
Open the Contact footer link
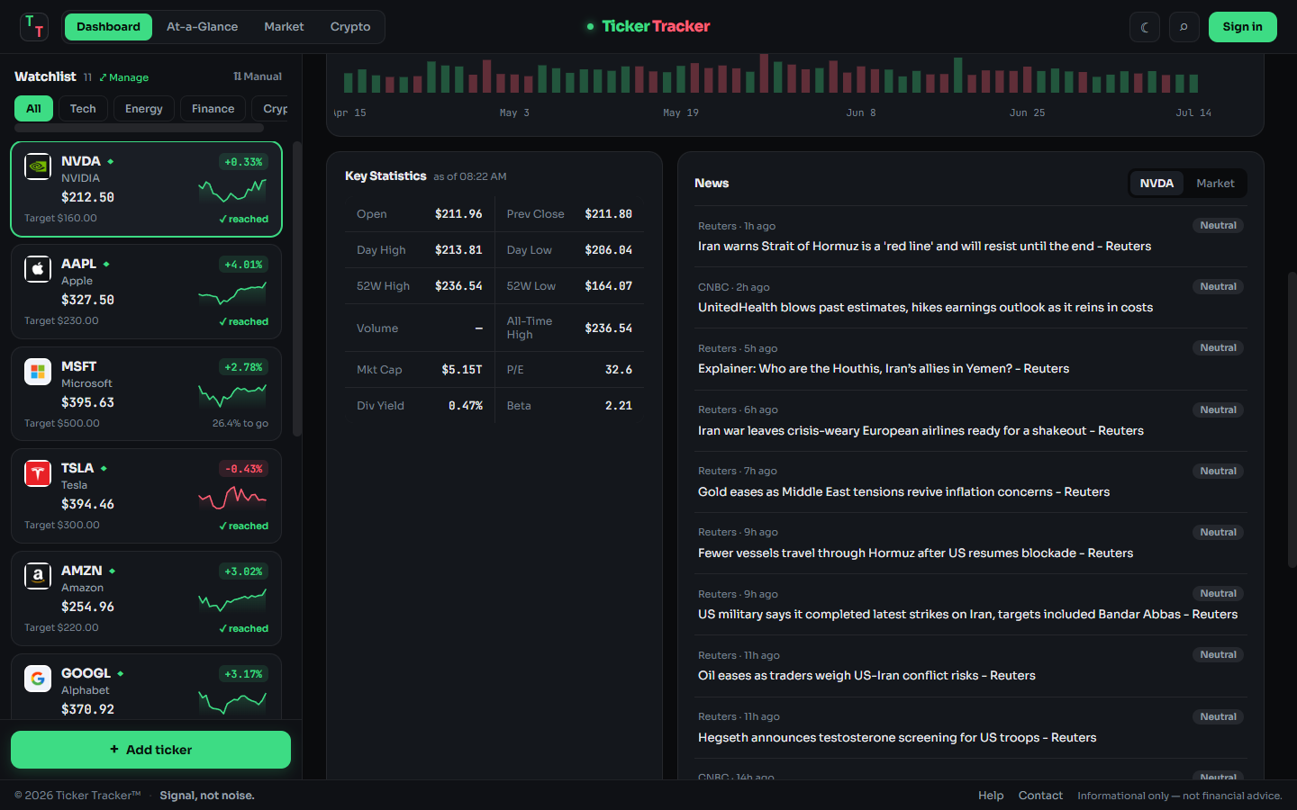[x=1040, y=796]
